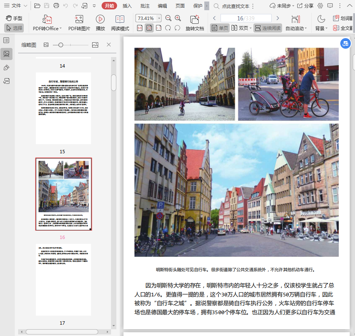Click the zoom in magnifier icon

point(178,18)
